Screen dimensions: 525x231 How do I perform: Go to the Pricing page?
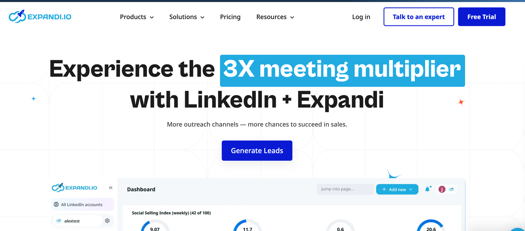(230, 17)
